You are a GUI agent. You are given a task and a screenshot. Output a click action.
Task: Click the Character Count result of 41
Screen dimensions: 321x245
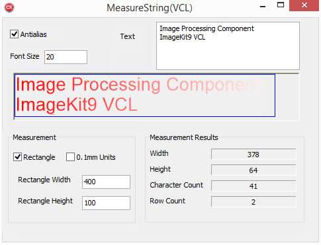click(x=253, y=186)
